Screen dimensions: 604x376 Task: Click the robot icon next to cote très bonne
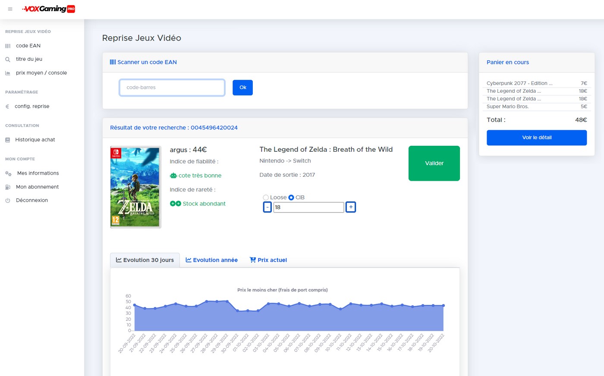173,175
